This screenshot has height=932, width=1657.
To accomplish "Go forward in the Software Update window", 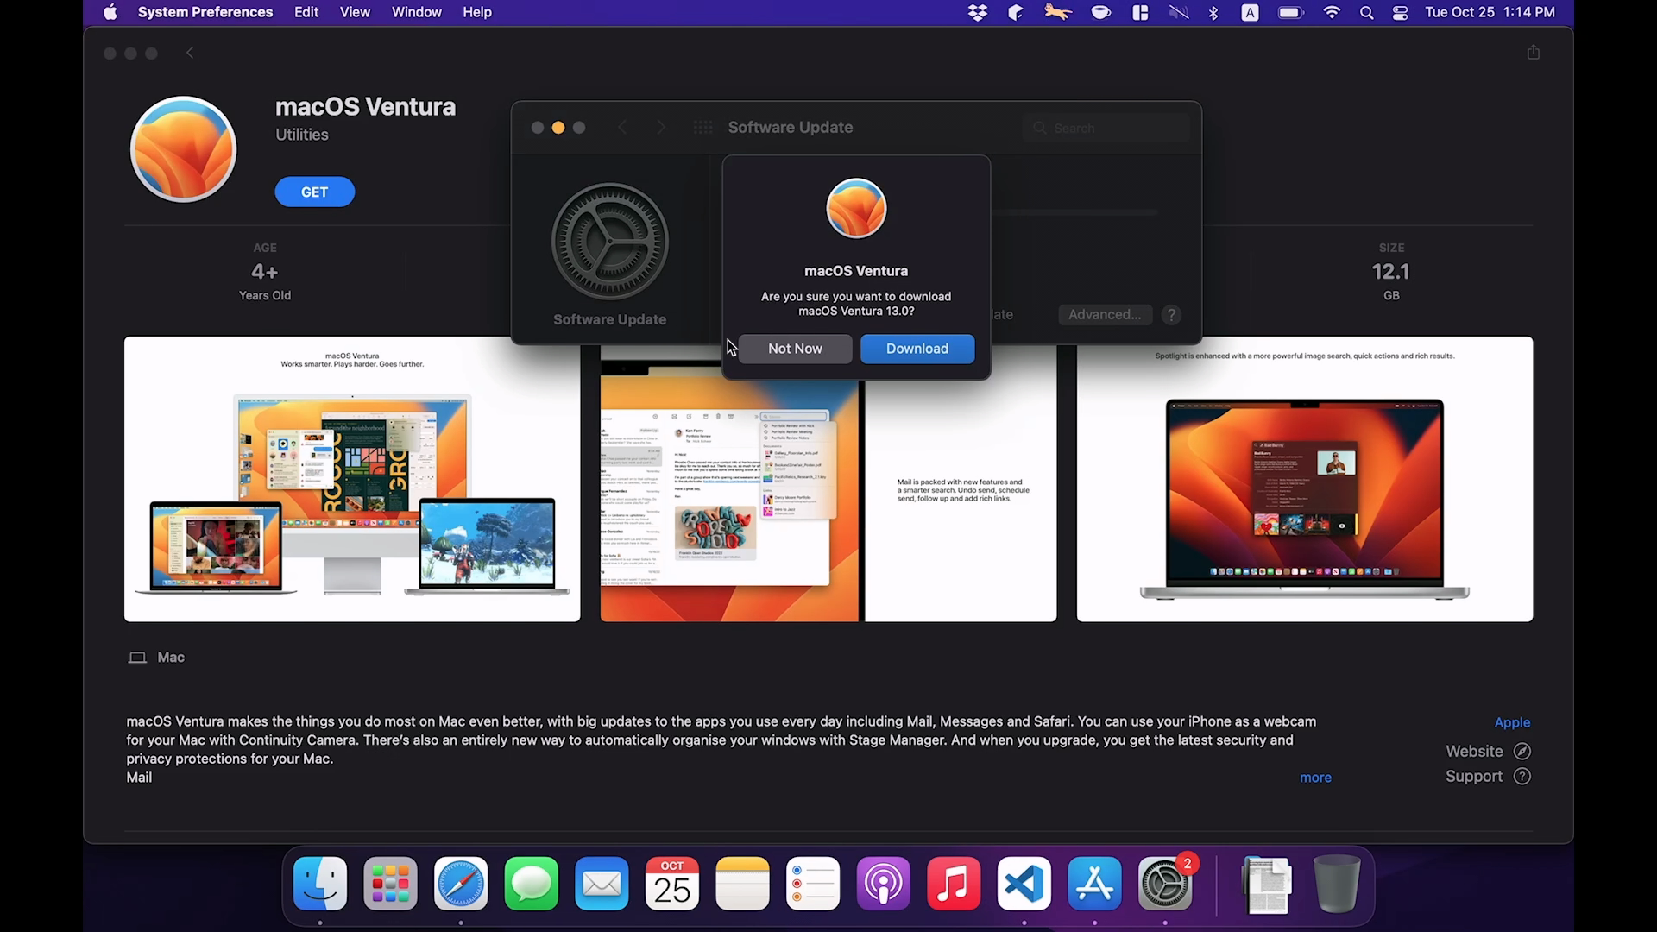I will 661,128.
